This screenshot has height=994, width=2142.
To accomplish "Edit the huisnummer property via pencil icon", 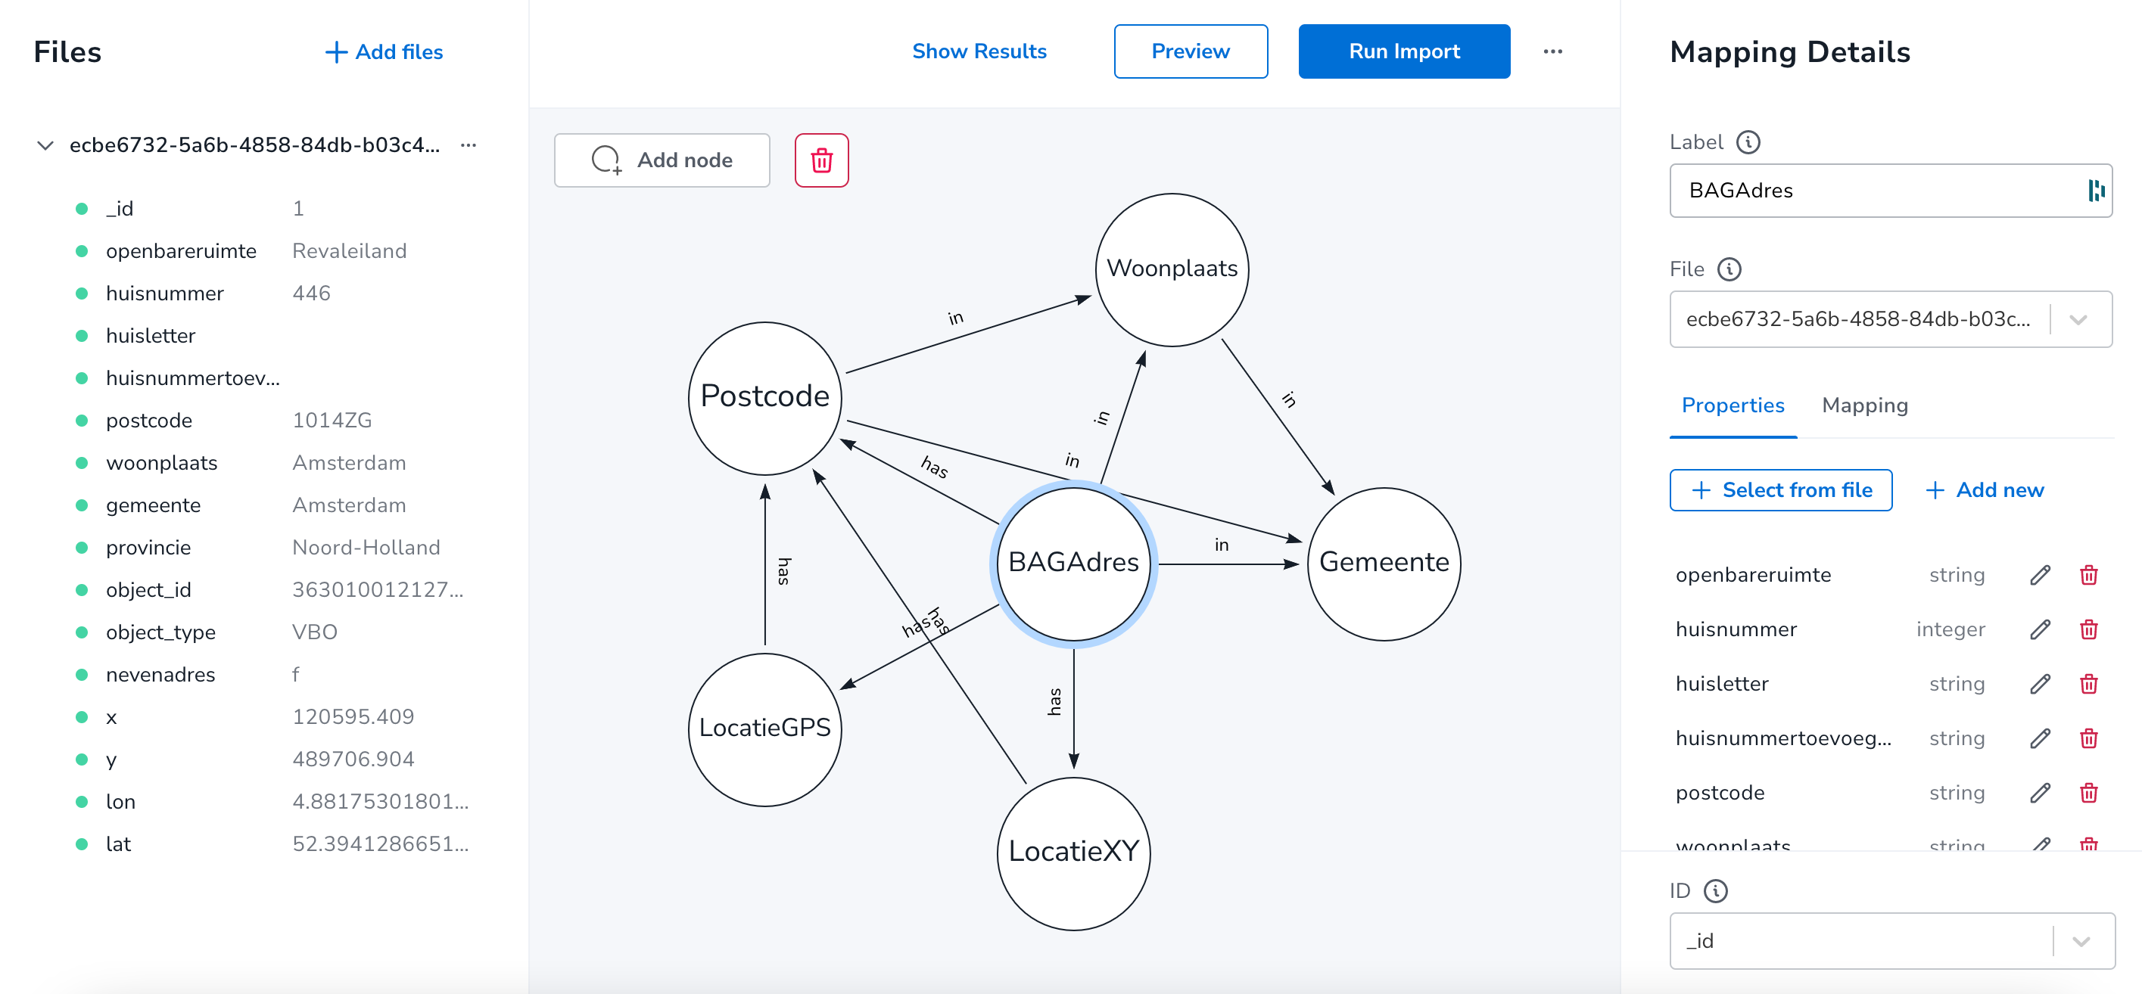I will pyautogui.click(x=2040, y=629).
